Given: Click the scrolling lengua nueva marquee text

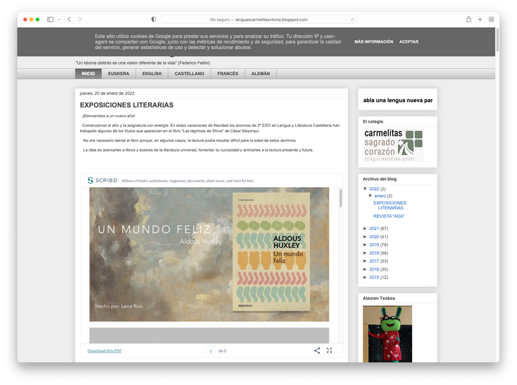Looking at the screenshot, I should (x=398, y=101).
